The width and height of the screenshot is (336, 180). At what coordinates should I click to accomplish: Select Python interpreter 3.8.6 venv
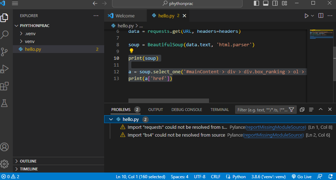pyautogui.click(x=268, y=176)
